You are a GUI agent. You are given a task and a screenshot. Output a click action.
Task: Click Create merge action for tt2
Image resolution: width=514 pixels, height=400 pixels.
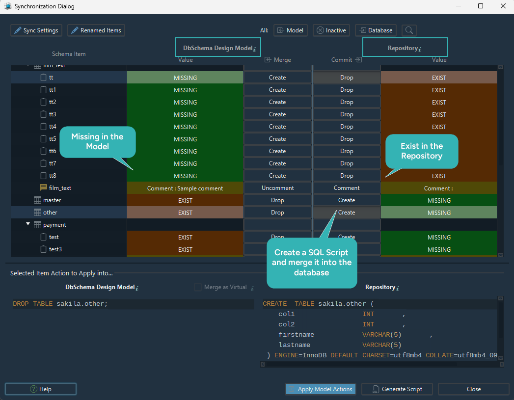[x=277, y=102]
